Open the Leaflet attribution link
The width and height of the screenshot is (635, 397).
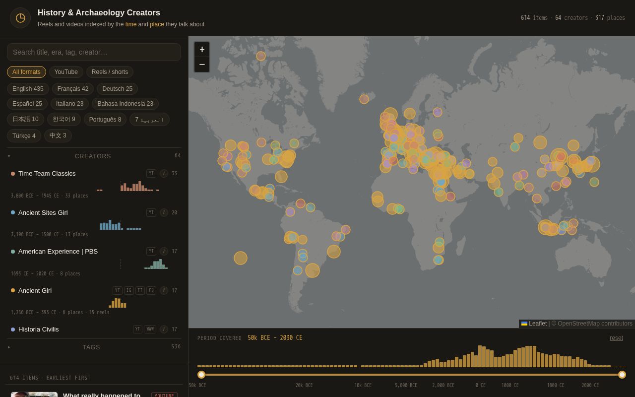[x=534, y=324]
